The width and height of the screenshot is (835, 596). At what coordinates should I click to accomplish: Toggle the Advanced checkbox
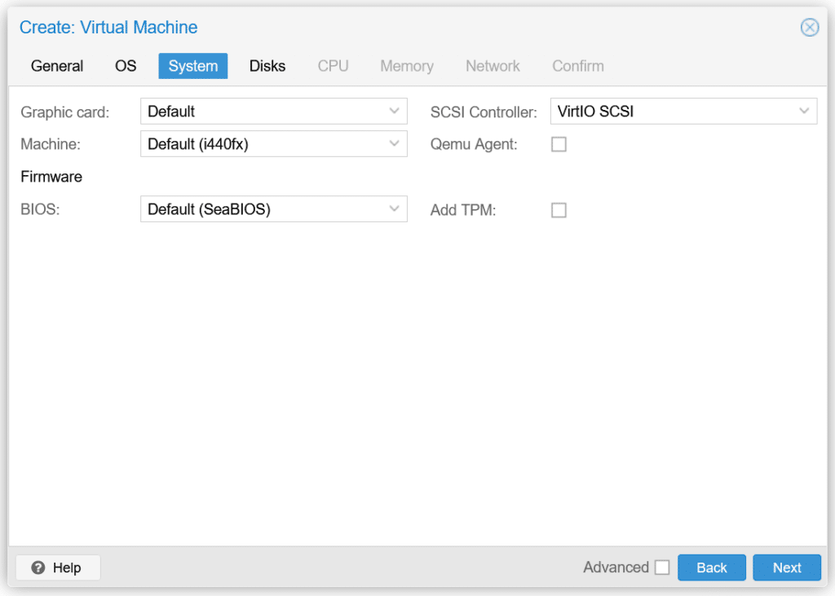tap(662, 568)
